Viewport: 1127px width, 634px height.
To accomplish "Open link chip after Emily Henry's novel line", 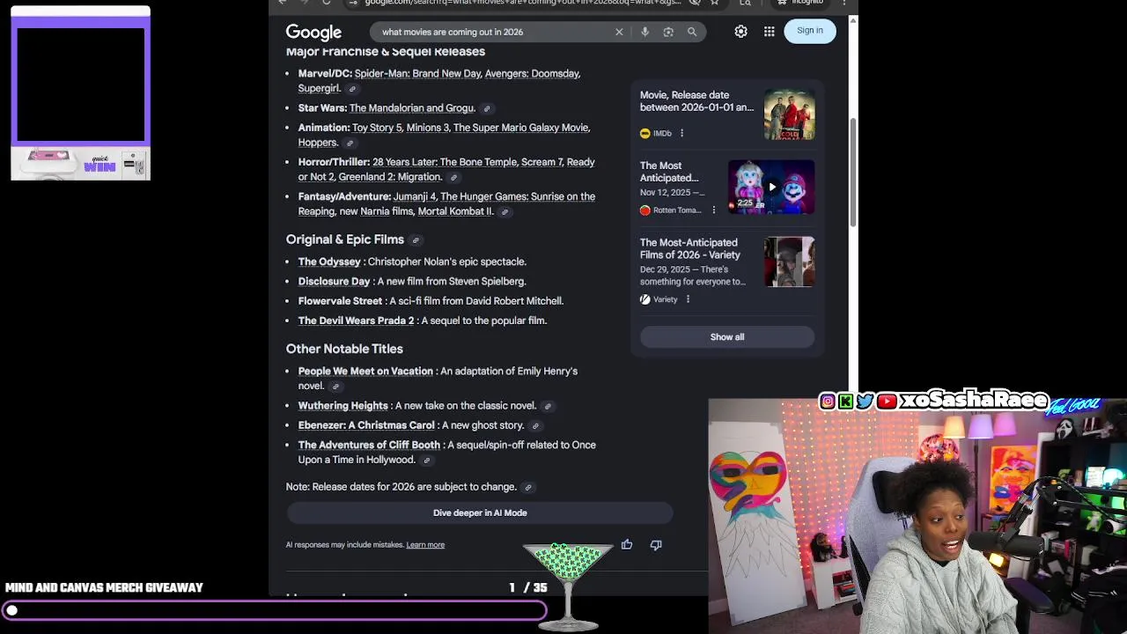I will click(335, 387).
